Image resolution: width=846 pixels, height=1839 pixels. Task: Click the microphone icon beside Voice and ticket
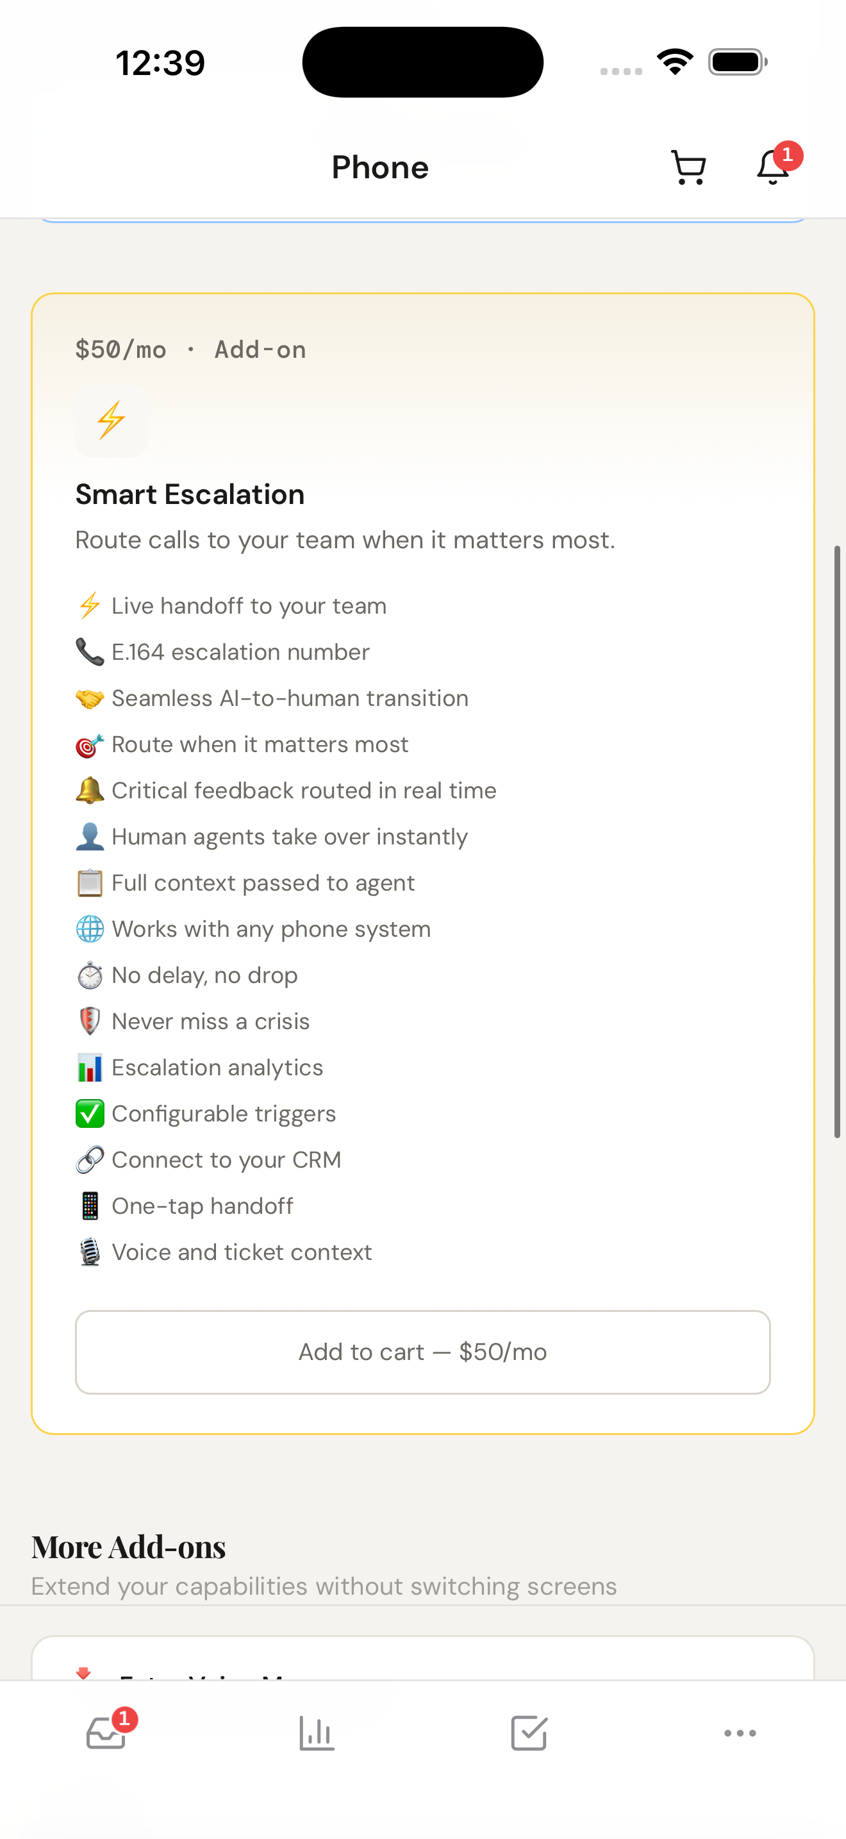pyautogui.click(x=90, y=1252)
